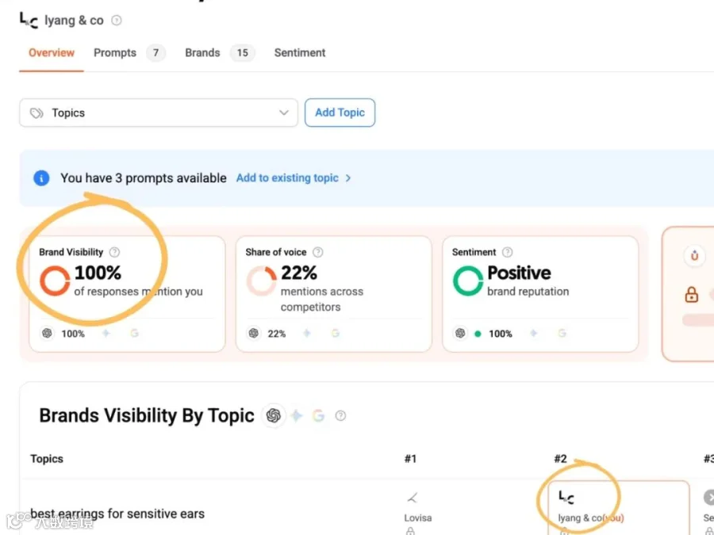Switch to the Prompts tab

click(x=115, y=53)
